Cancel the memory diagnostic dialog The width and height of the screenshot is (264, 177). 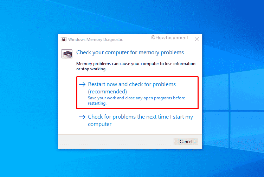coord(186,141)
